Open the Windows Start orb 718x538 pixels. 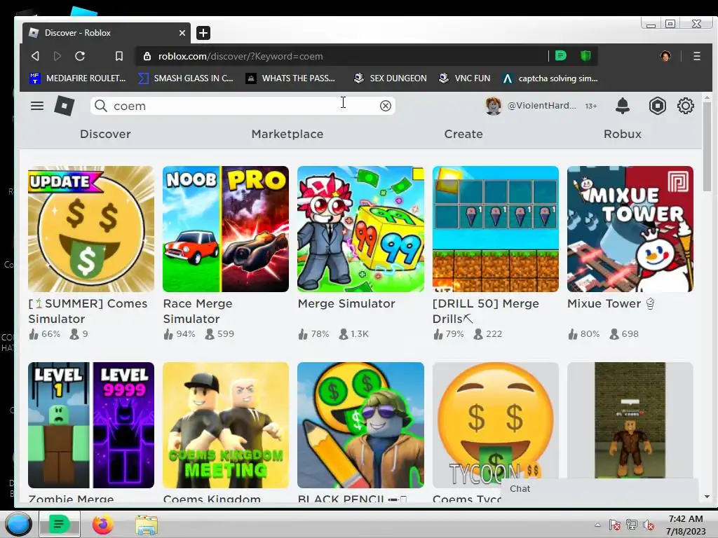pos(18,524)
